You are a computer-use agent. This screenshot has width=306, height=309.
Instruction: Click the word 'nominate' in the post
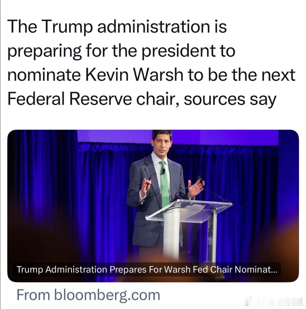pos(41,75)
